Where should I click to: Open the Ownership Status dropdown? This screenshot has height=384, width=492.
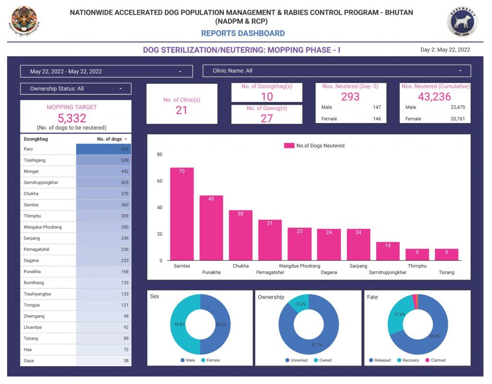(75, 89)
